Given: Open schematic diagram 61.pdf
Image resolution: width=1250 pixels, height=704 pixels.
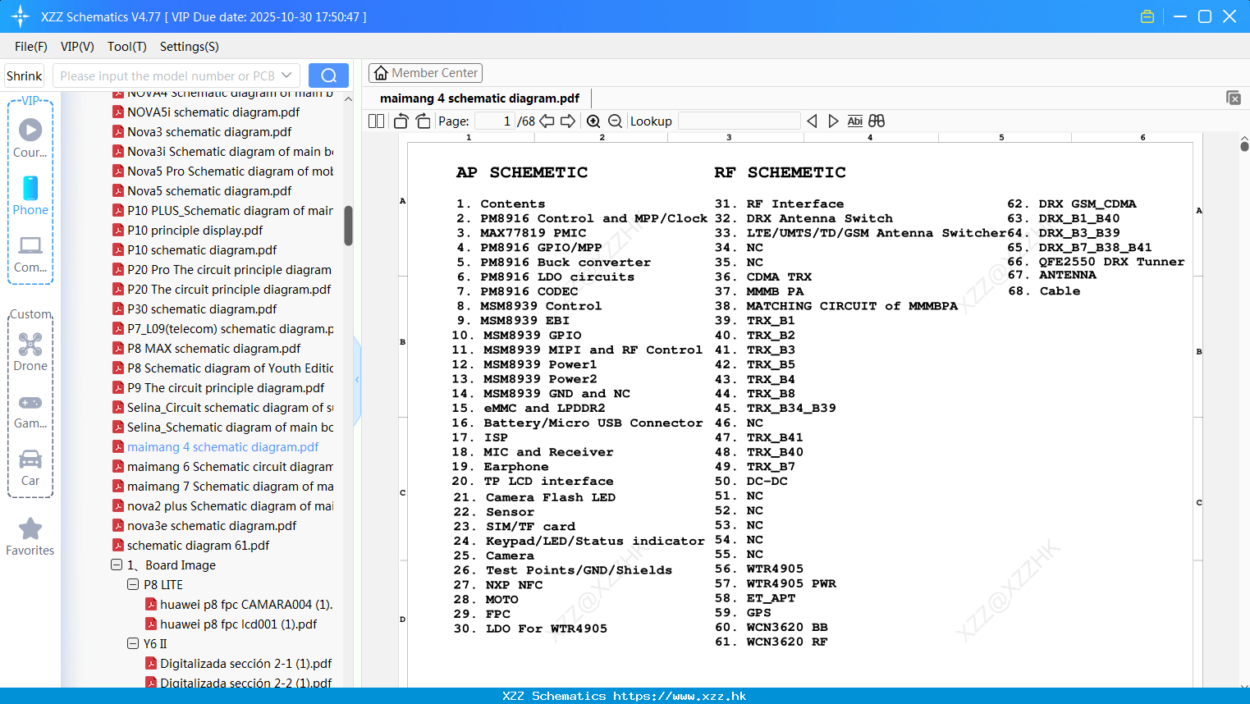Looking at the screenshot, I should (198, 545).
